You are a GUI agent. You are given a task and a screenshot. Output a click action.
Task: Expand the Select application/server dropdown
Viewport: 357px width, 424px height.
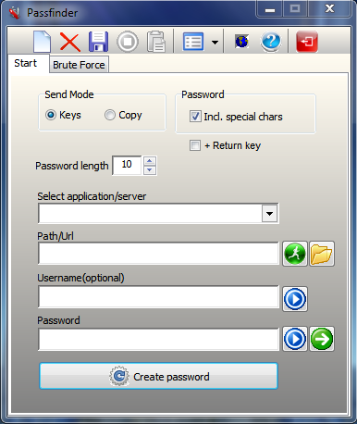(270, 213)
